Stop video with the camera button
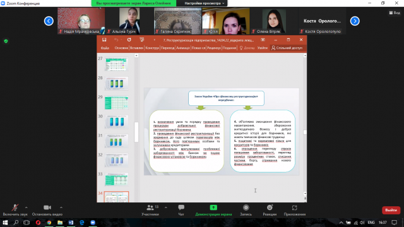Image resolution: width=404 pixels, height=227 pixels. pos(47,207)
